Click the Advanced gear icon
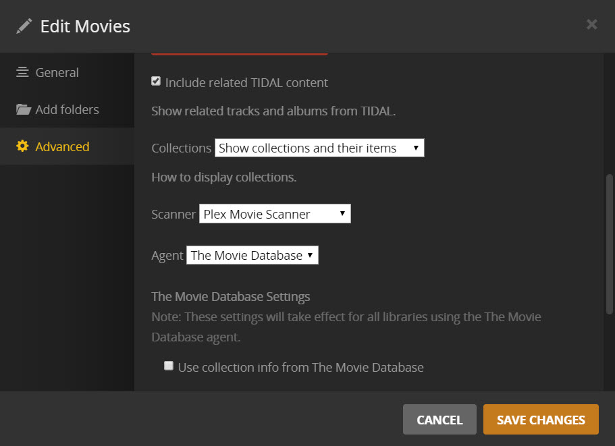The width and height of the screenshot is (615, 446). click(23, 146)
